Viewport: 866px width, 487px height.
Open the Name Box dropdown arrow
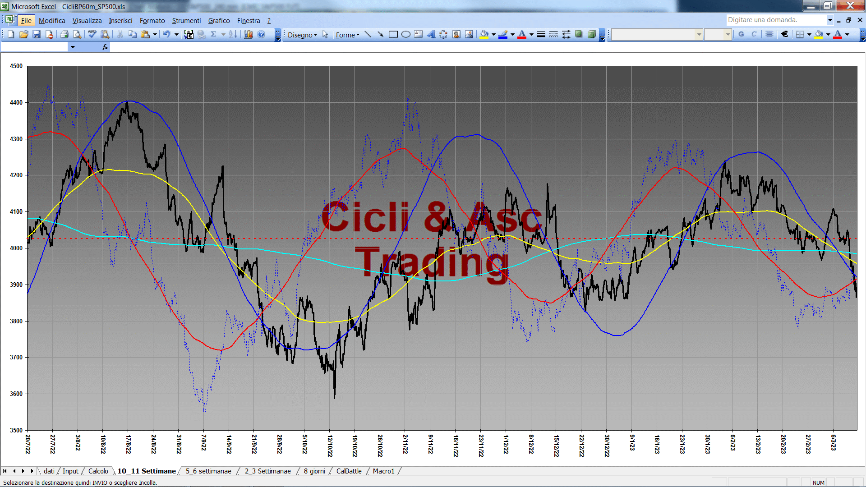73,47
